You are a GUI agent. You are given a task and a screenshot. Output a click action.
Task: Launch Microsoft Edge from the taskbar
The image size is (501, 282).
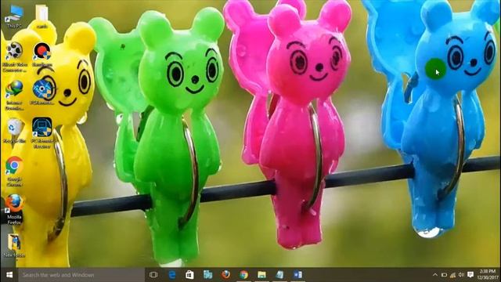click(x=172, y=275)
